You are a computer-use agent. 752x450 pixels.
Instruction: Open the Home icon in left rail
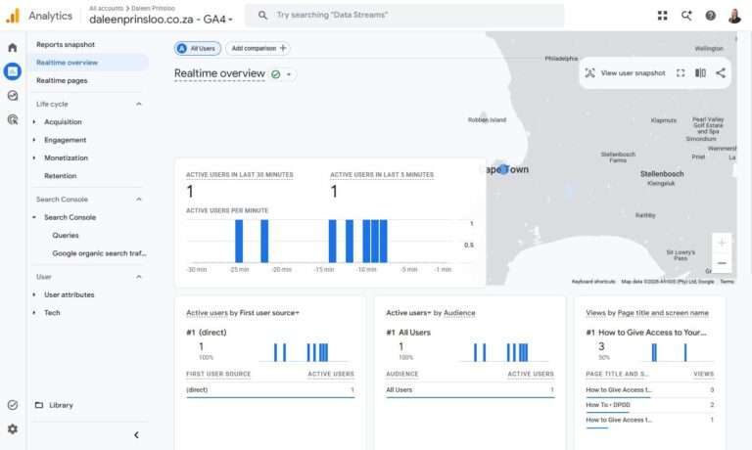pos(13,47)
